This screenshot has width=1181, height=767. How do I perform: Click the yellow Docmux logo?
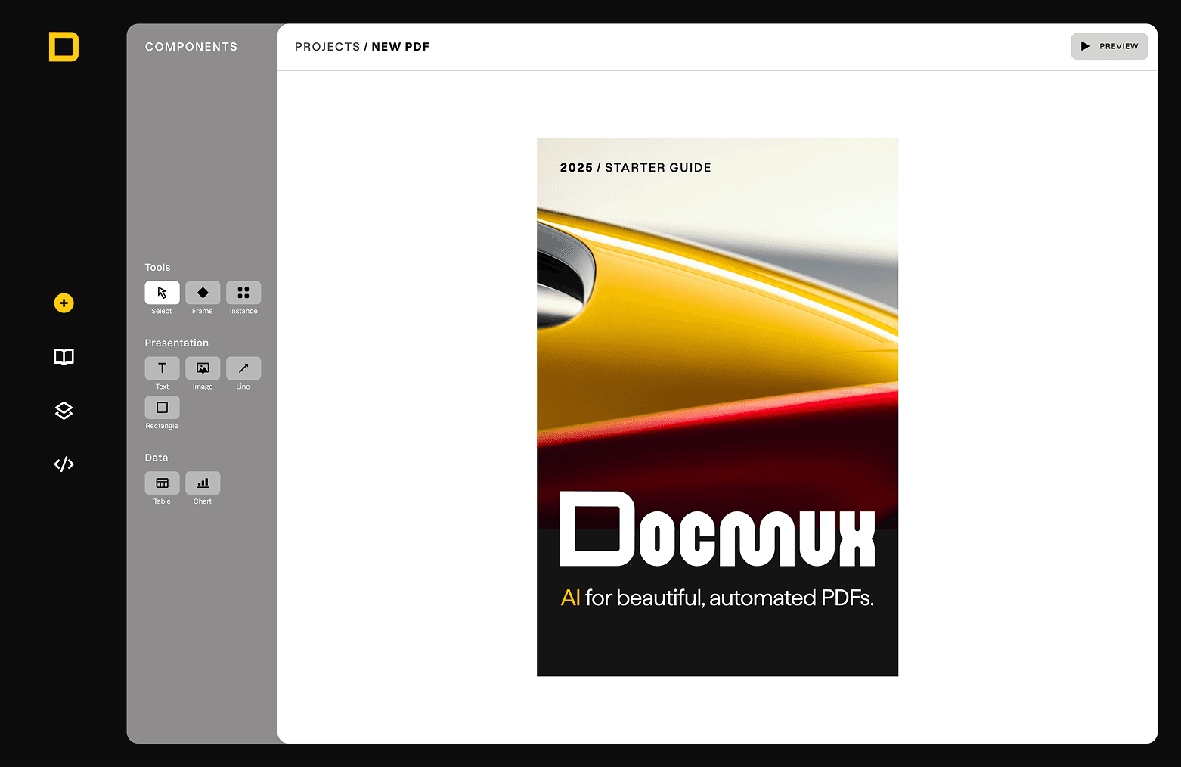pos(64,47)
